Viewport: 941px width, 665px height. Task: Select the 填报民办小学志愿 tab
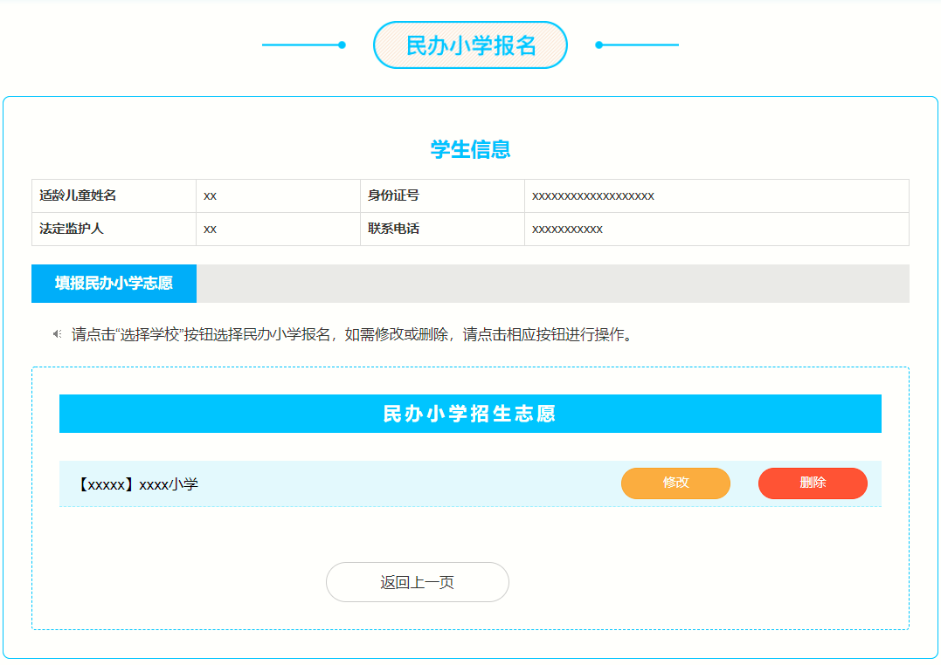coord(114,284)
